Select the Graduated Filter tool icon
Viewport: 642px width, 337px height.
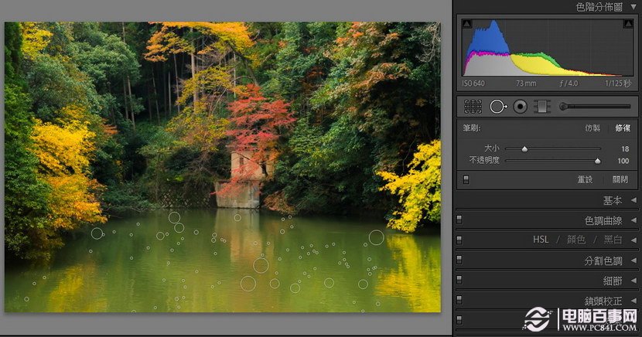[x=541, y=106]
